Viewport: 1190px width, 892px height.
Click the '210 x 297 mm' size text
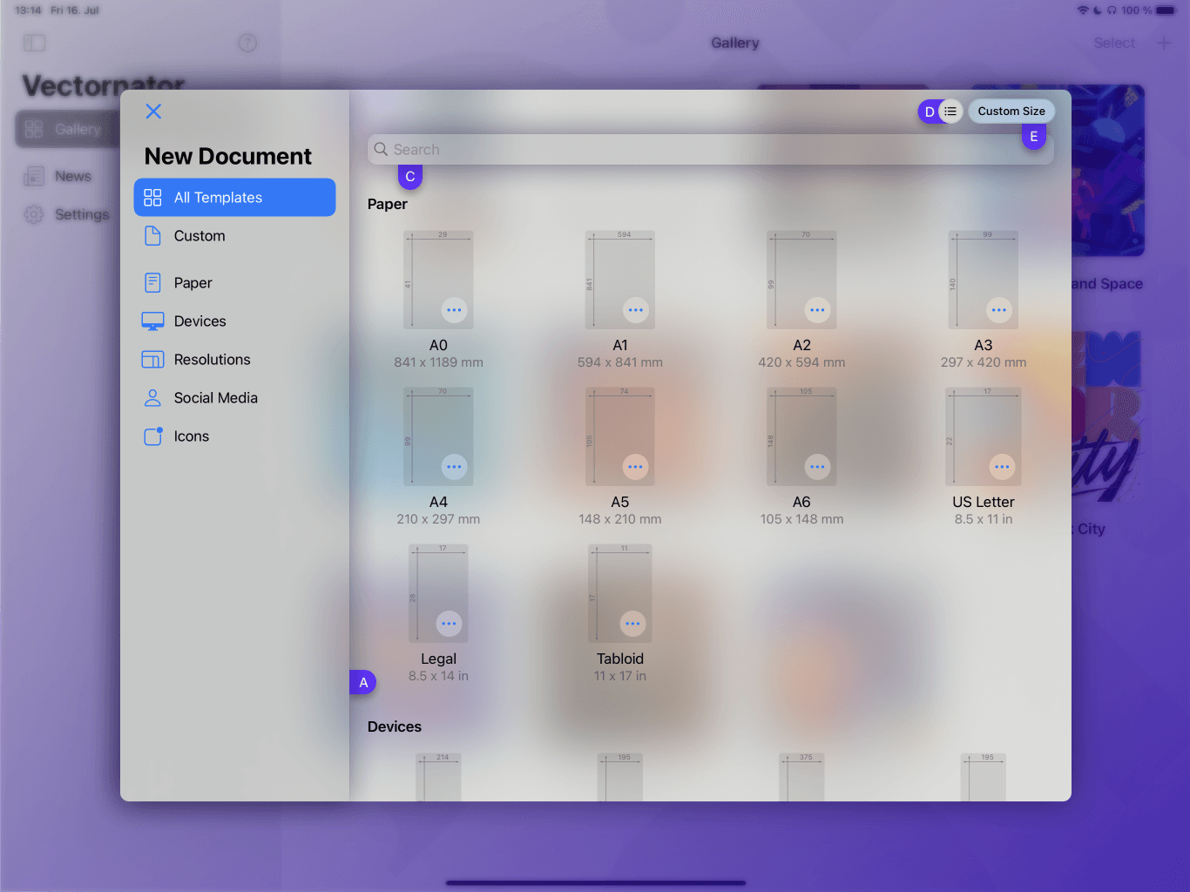[x=438, y=519]
